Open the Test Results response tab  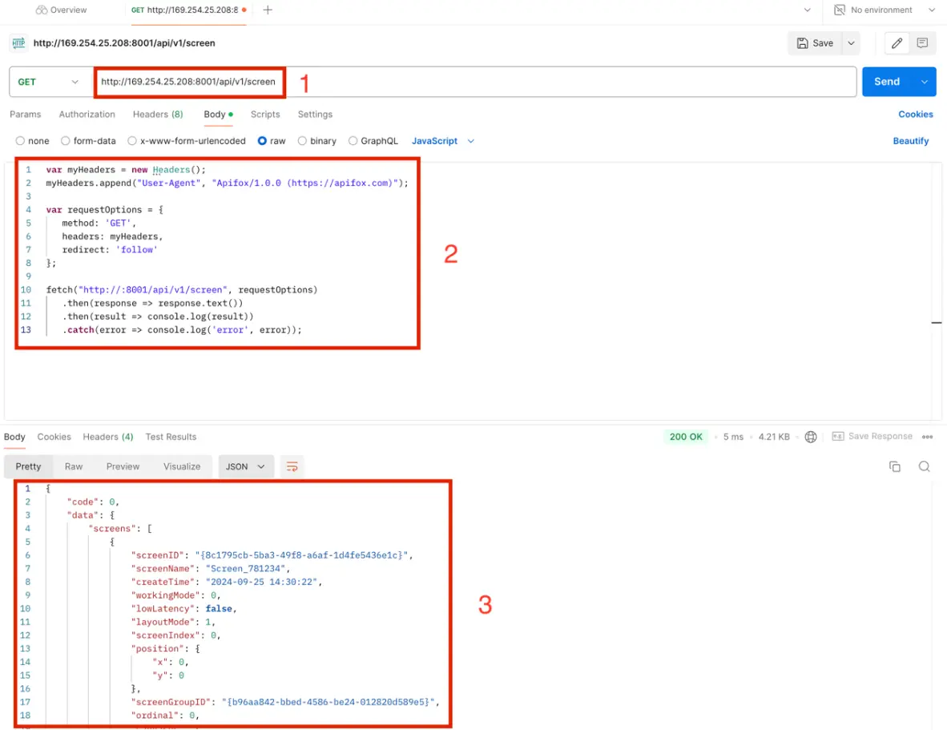point(171,437)
